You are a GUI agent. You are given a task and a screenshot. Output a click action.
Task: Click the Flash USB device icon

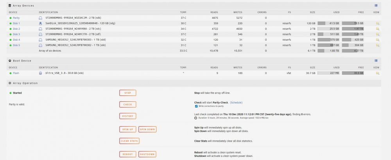[40, 74]
